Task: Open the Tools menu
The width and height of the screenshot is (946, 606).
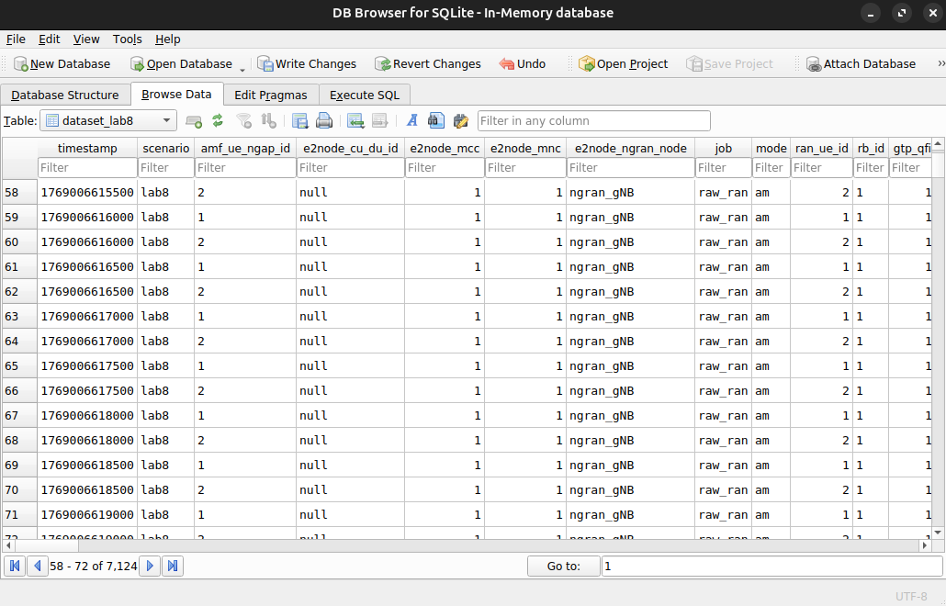Action: coord(128,39)
